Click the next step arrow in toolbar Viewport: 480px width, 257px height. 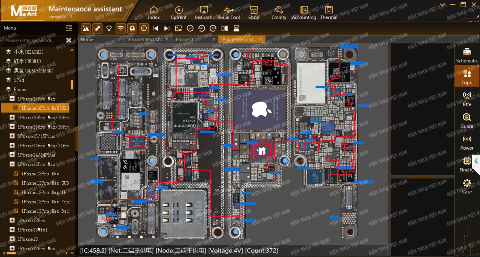coord(167,28)
